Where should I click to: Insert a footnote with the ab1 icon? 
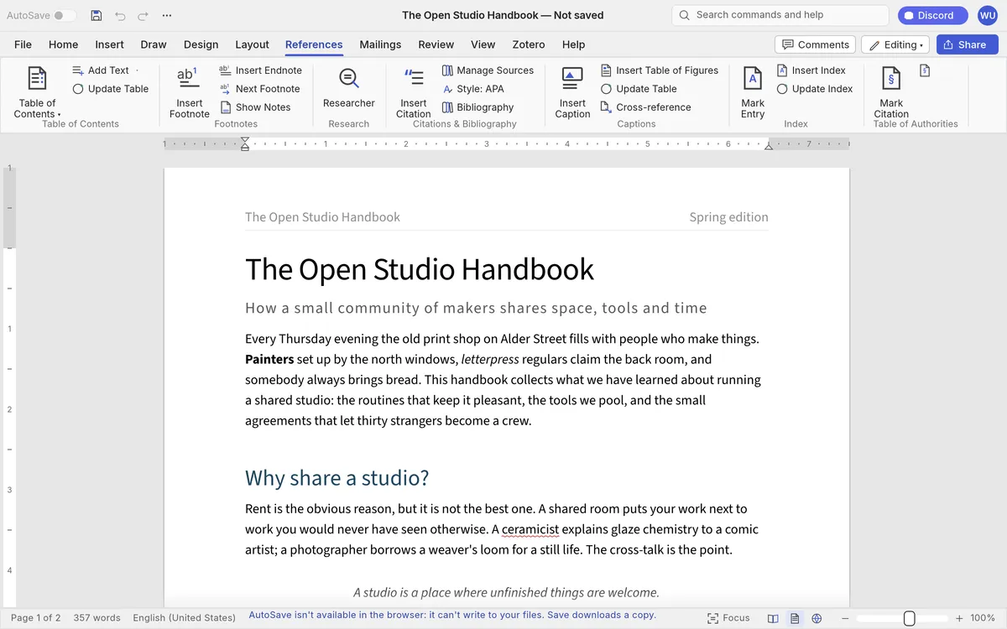tap(189, 92)
